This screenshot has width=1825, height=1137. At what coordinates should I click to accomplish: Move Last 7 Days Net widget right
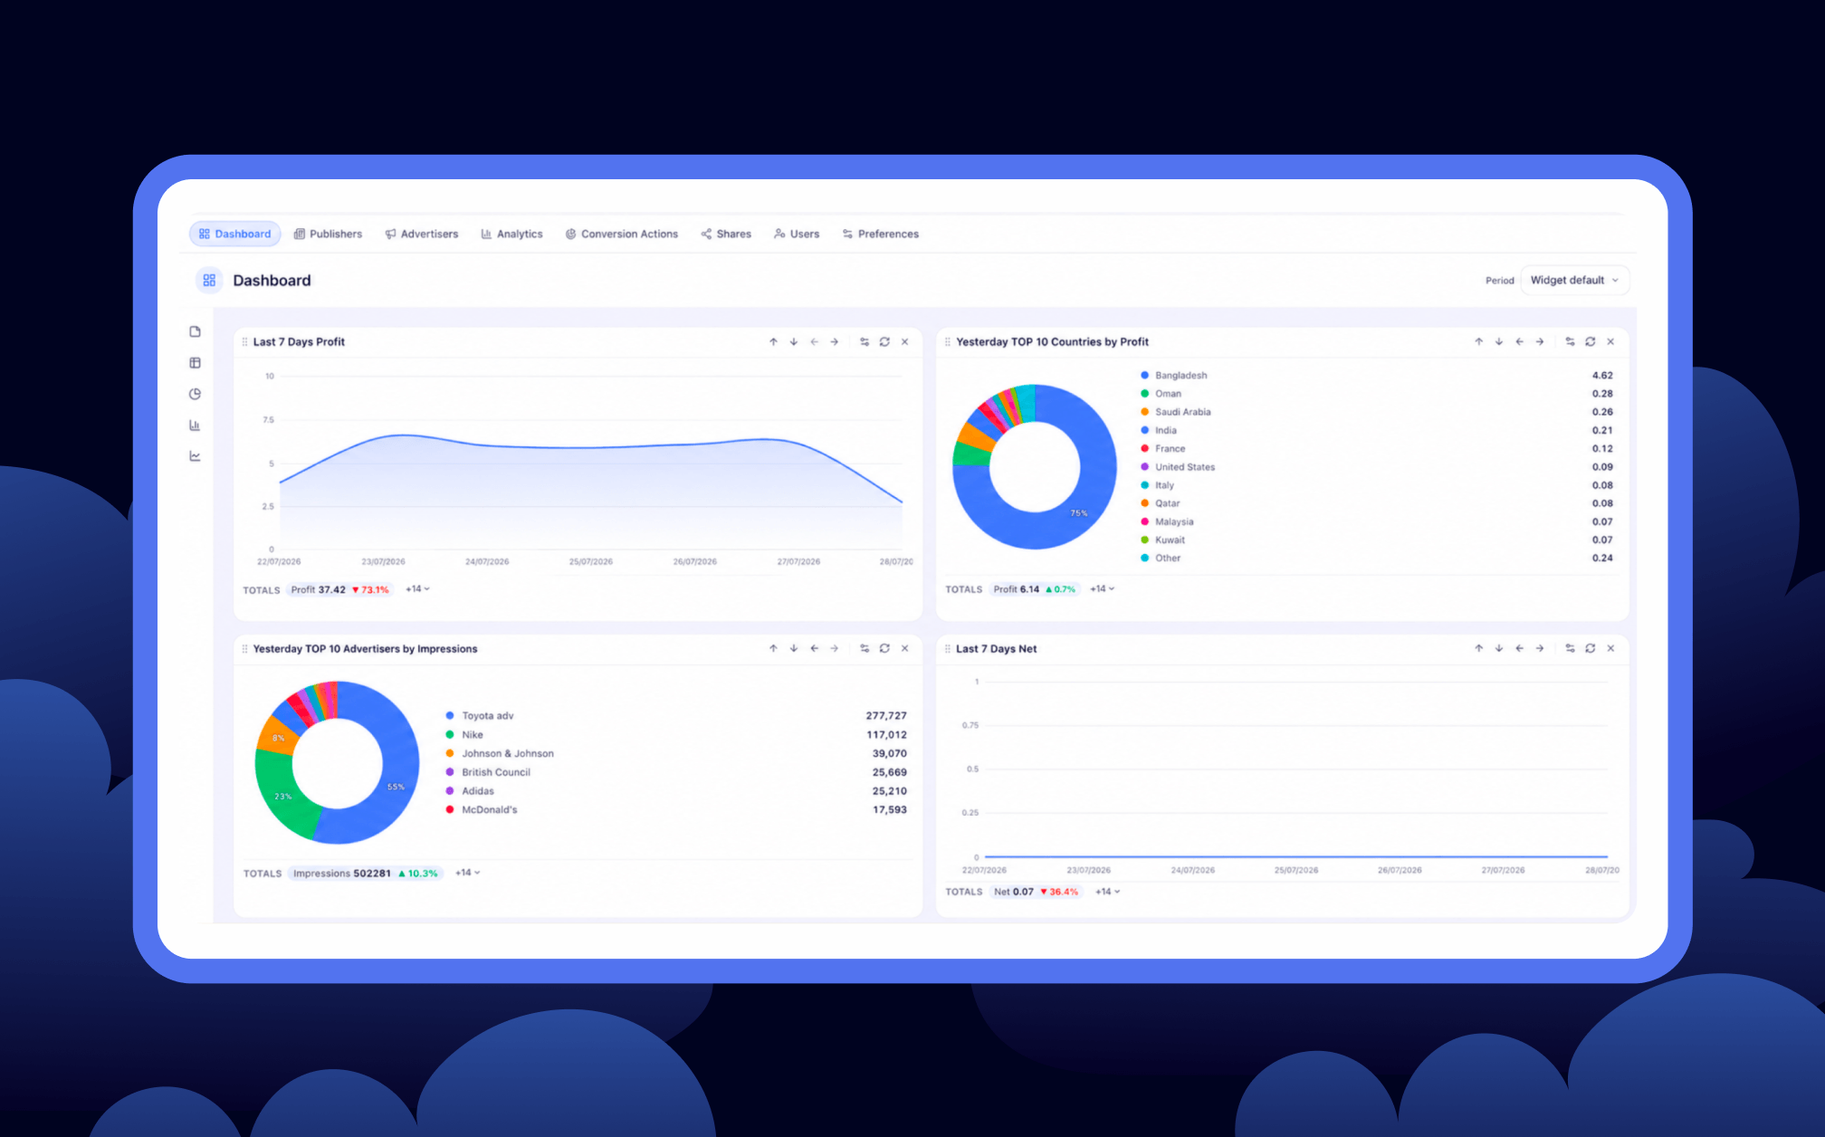point(1540,648)
